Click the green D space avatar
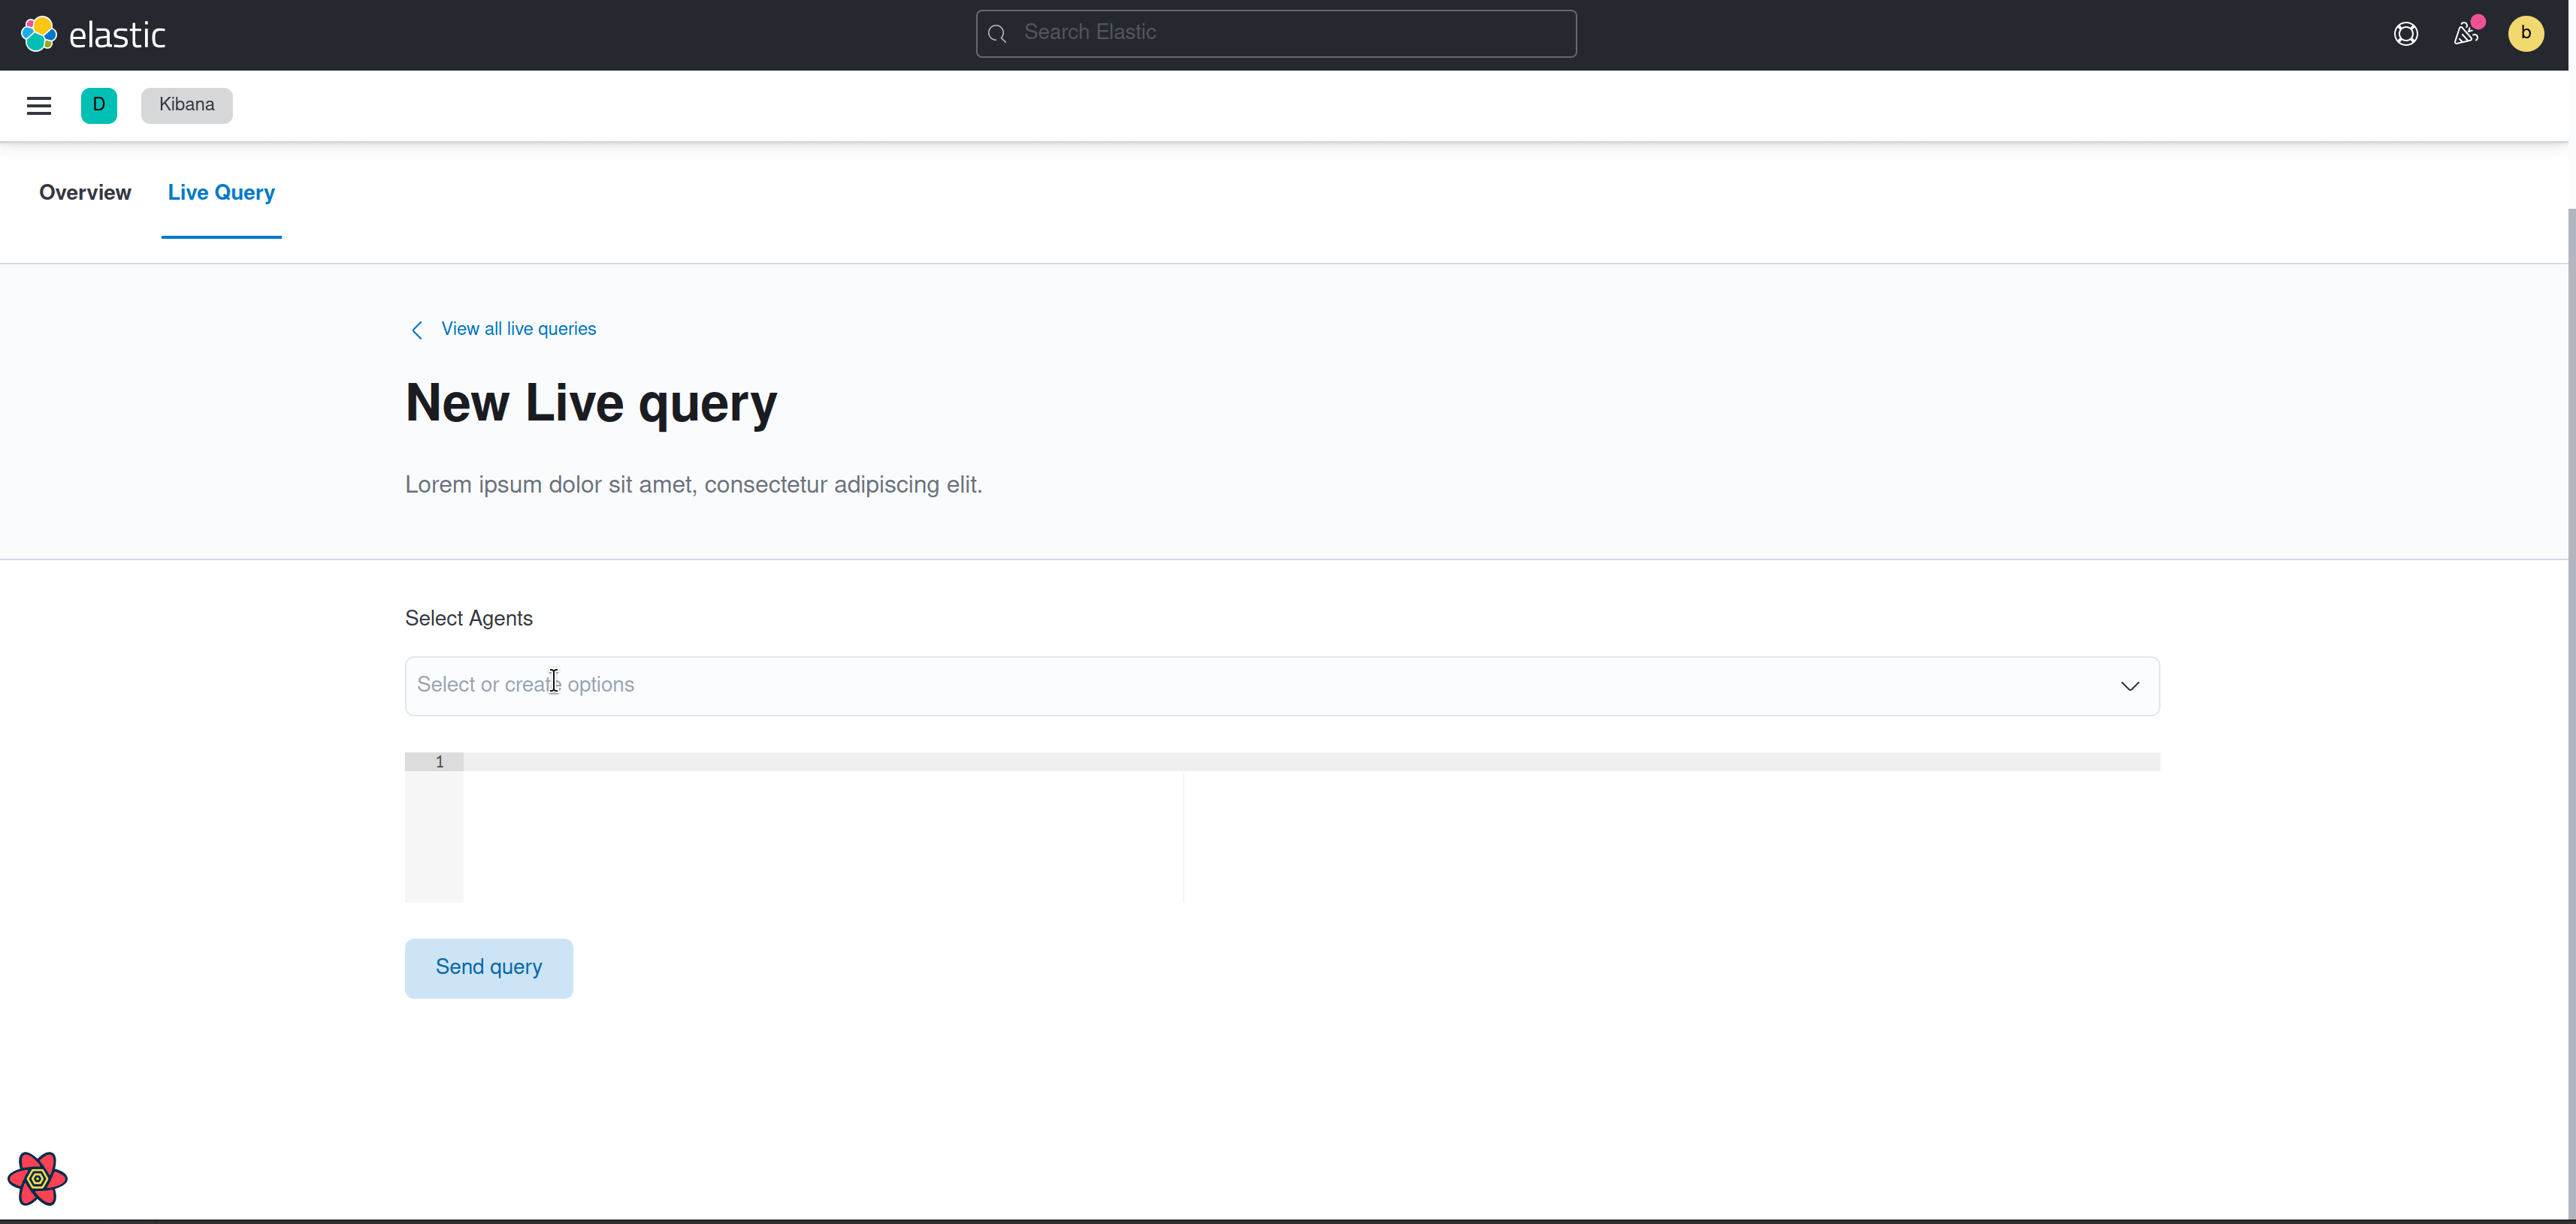 pos(99,105)
